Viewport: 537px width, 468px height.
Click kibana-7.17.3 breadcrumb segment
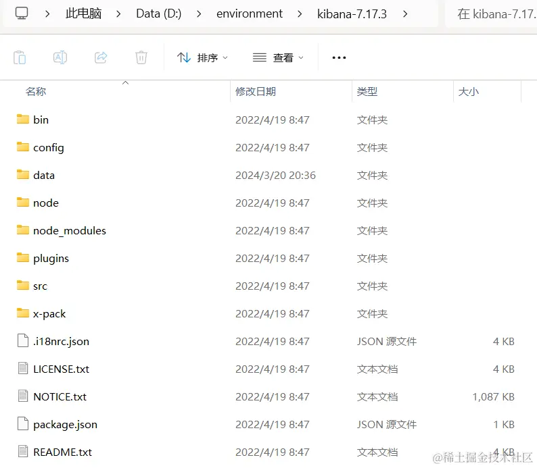coord(352,14)
